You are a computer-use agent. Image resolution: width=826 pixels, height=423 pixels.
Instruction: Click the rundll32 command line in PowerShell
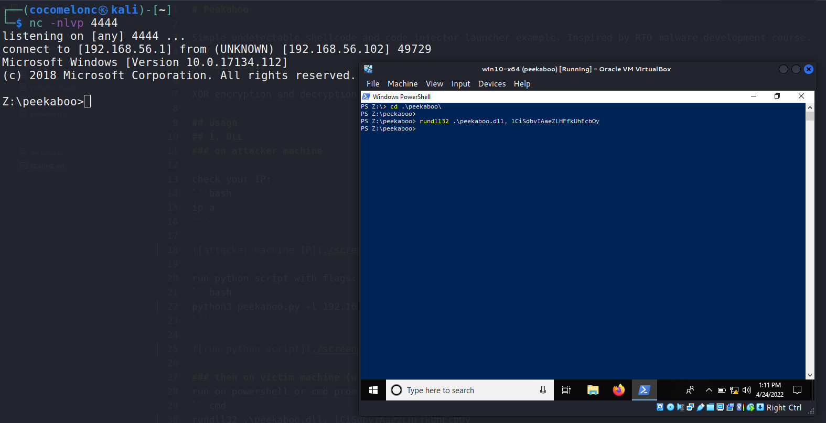(x=480, y=121)
